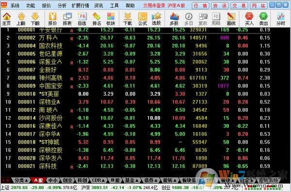Open the 报价 quote icon in toolbar
Screen dimensions: 291x192
(x=52, y=19)
